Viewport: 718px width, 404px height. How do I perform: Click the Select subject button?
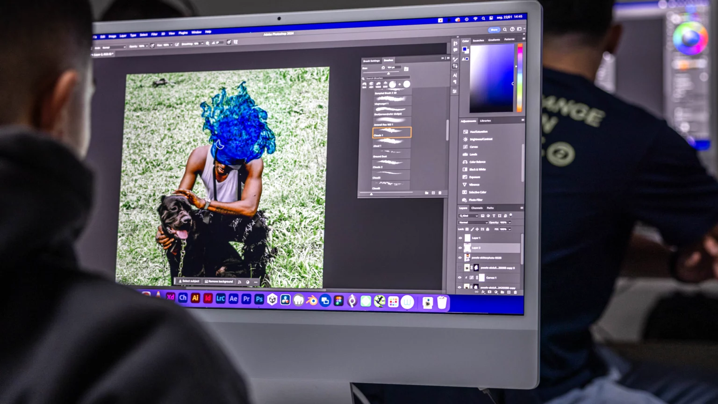189,281
